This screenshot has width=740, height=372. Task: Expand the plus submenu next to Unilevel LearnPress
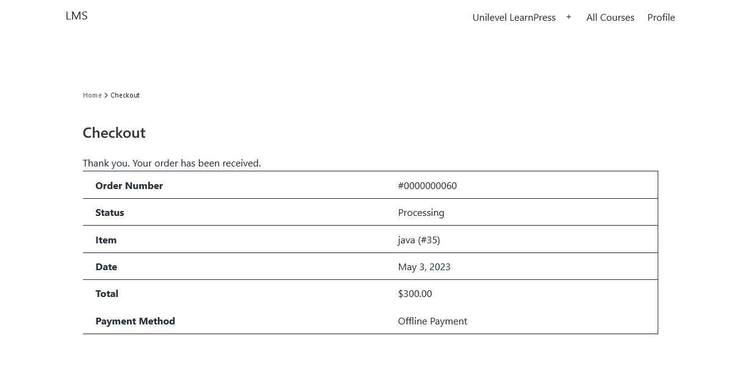click(x=569, y=17)
